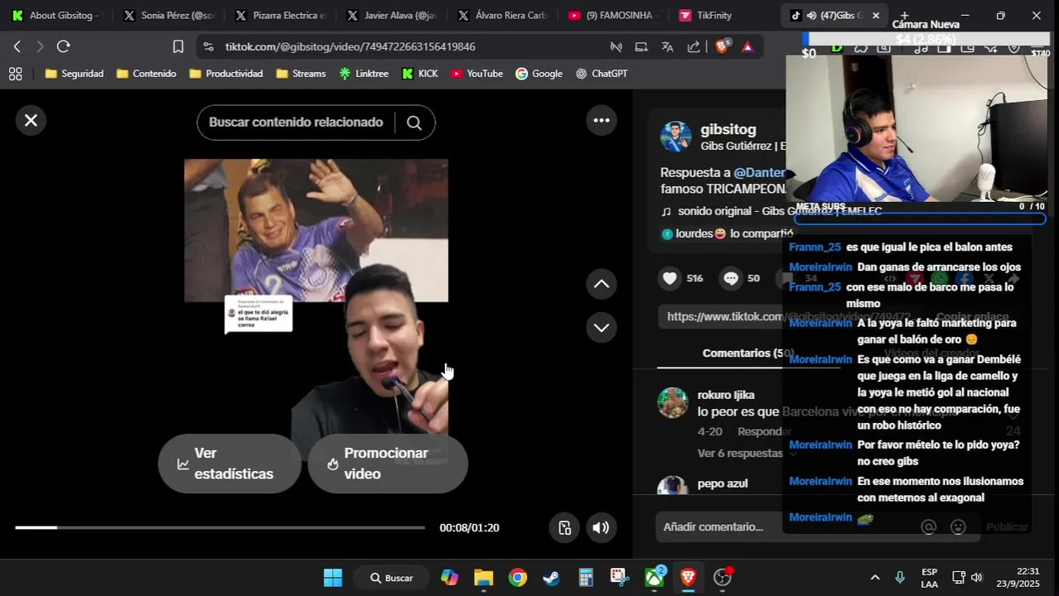Reload the current page

tap(63, 46)
